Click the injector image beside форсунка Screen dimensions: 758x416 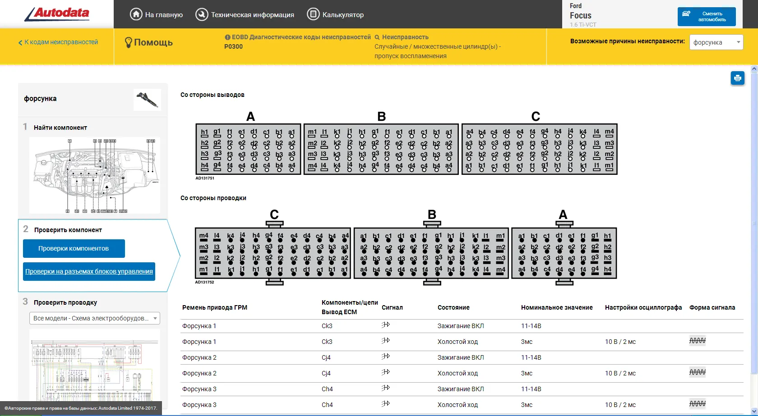pyautogui.click(x=147, y=99)
